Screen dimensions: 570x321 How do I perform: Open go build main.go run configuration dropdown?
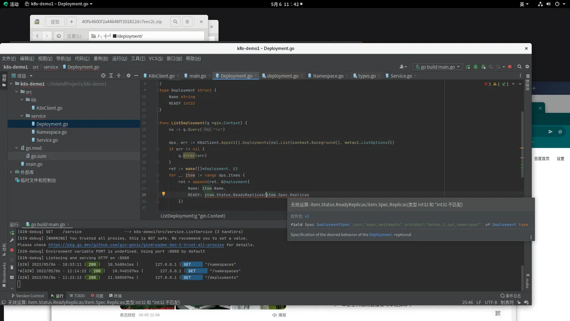(437, 67)
